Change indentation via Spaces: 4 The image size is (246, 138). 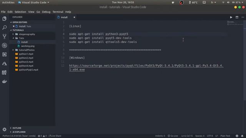pos(200,136)
